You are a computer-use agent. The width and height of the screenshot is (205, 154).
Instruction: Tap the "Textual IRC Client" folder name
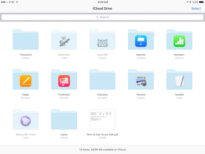(x=26, y=134)
